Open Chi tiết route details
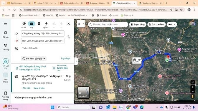This screenshot has height=111, width=198. click(x=26, y=88)
